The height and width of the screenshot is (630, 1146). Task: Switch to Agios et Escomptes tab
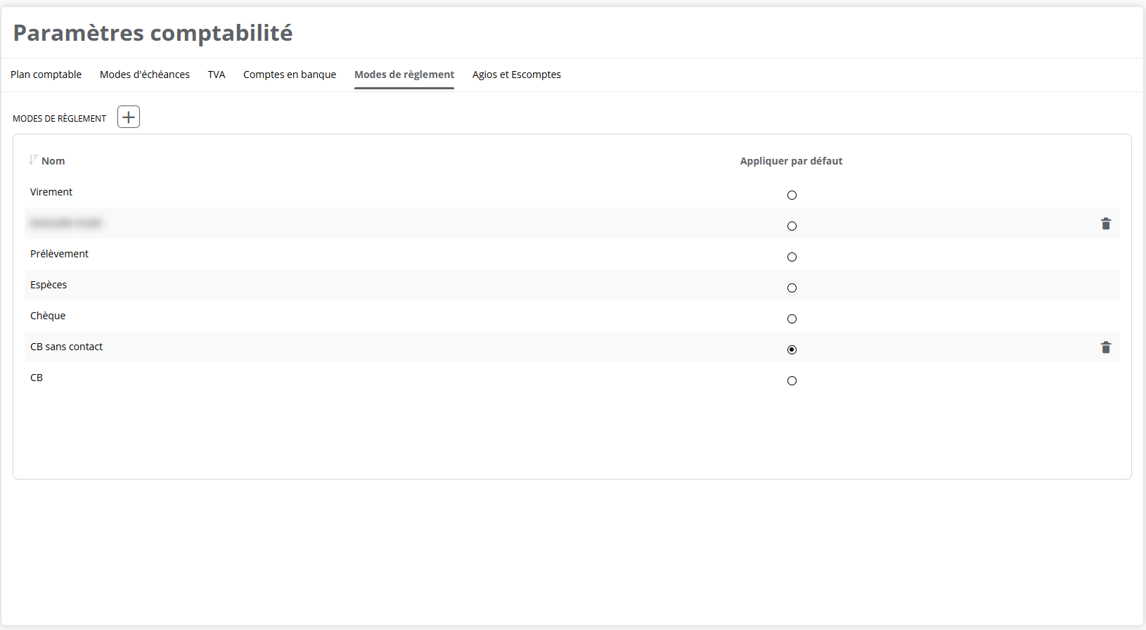click(517, 75)
